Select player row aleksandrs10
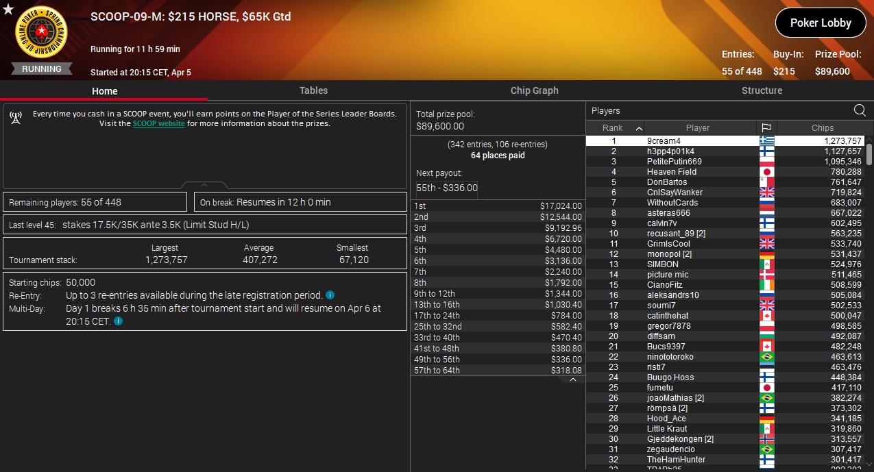Viewport: 874px width, 472px height. 725,295
